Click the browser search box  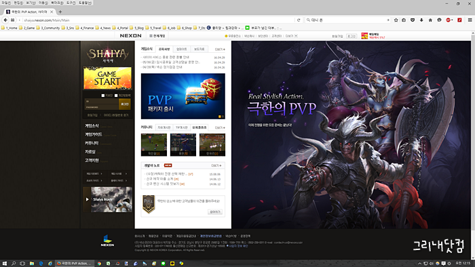(347, 20)
